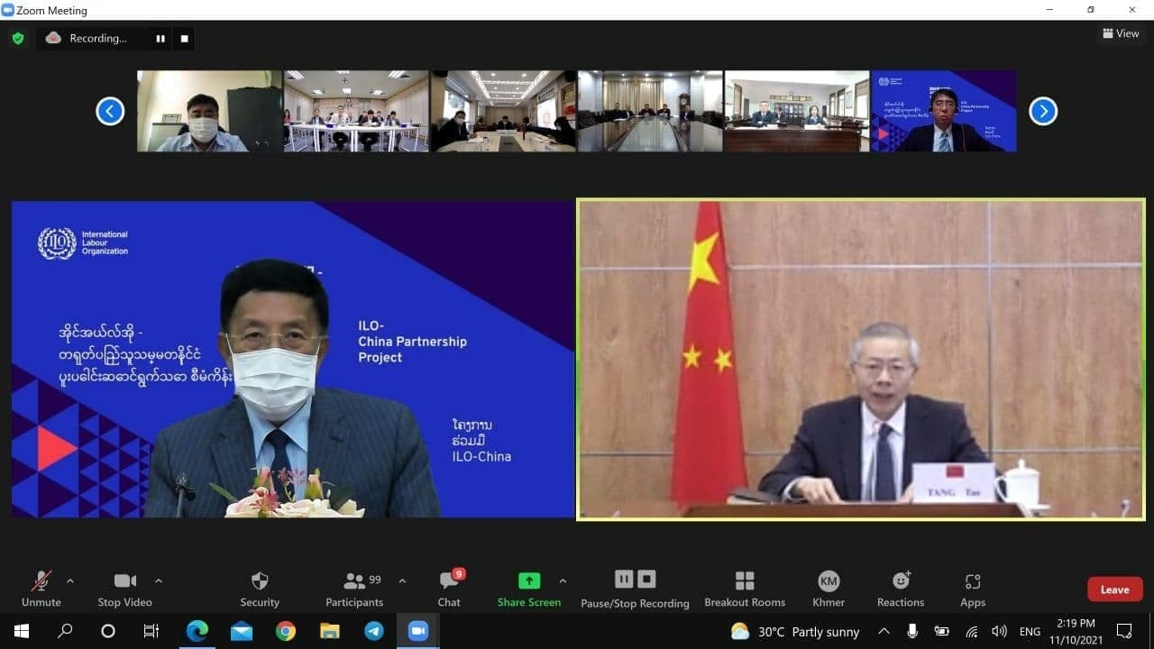The image size is (1154, 649).
Task: Stop recording from the top-left indicator
Action: (185, 39)
